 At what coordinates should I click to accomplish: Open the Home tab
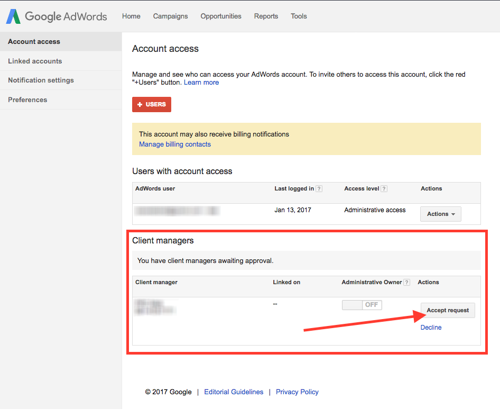(131, 16)
